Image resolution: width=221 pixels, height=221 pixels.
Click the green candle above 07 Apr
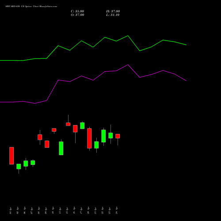pos(33,163)
